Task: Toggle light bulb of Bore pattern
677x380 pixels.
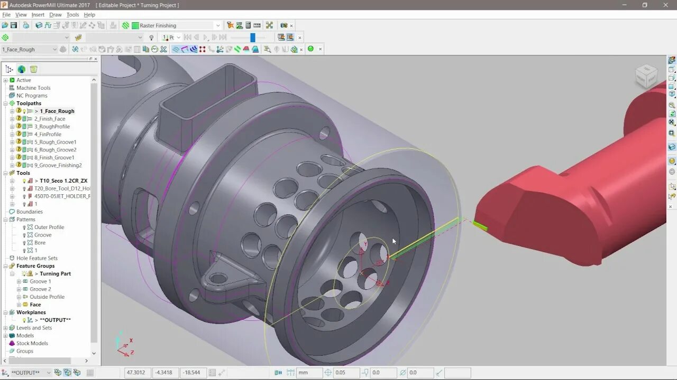Action: (24, 243)
